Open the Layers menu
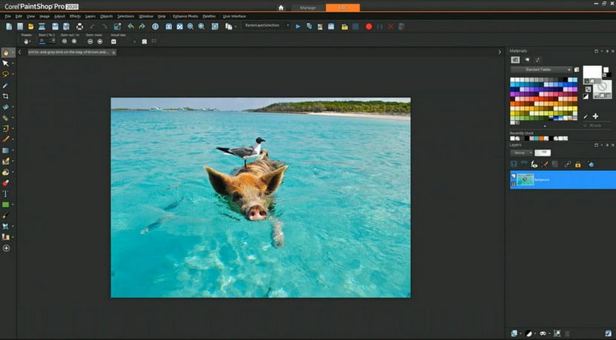616x340 pixels. tap(91, 16)
